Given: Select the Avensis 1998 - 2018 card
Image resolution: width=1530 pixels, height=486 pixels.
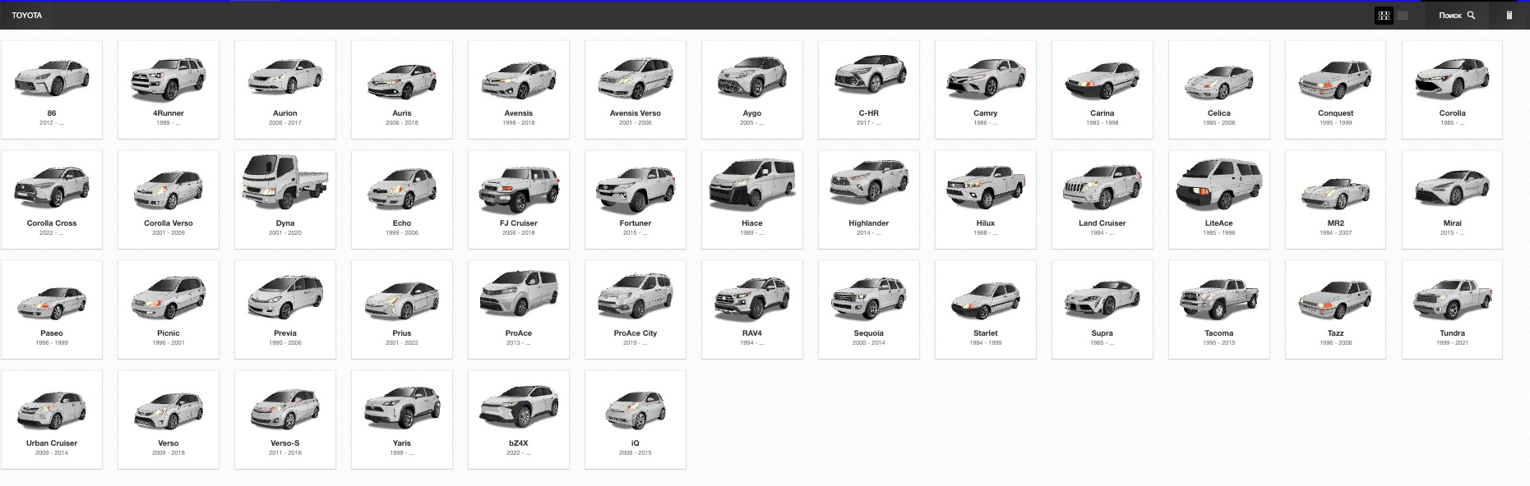Looking at the screenshot, I should (519, 89).
